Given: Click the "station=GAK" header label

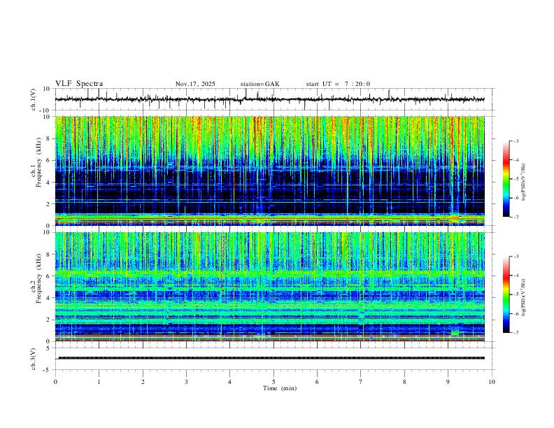Looking at the screenshot, I should (260, 84).
